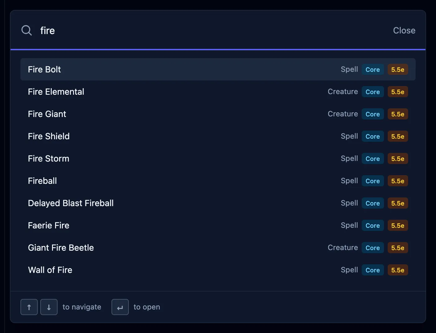Screen dimensions: 436x333
Task: Click the Core badge on Fire Elemental
Action: tap(373, 92)
